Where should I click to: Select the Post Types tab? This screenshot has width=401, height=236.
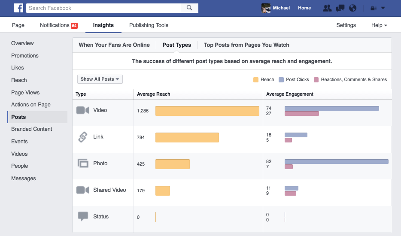(x=177, y=45)
